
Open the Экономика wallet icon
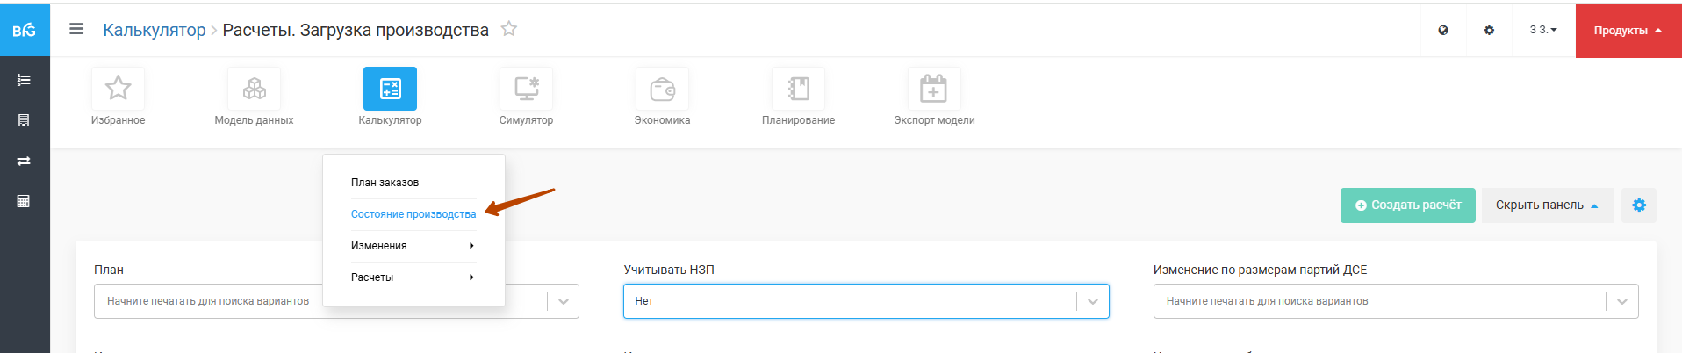[x=662, y=89]
